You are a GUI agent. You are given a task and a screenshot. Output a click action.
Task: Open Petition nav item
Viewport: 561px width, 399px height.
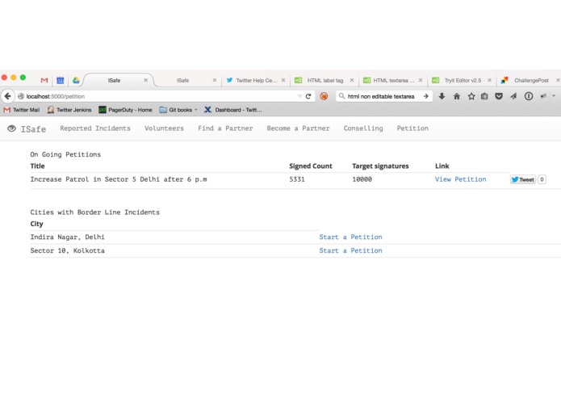coord(412,128)
